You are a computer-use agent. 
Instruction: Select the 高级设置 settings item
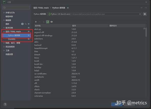tap(9, 54)
